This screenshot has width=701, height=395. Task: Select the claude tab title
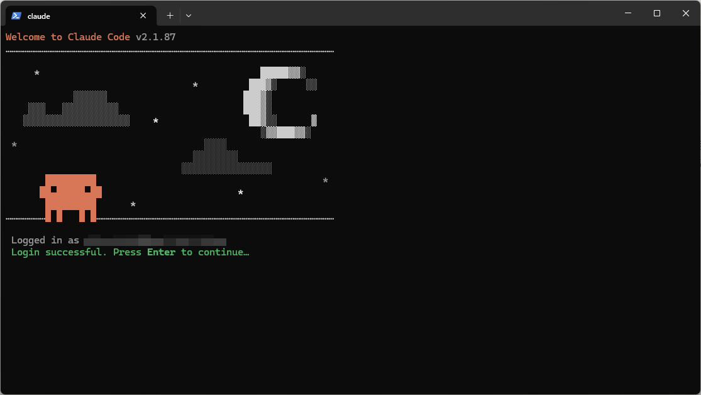39,16
